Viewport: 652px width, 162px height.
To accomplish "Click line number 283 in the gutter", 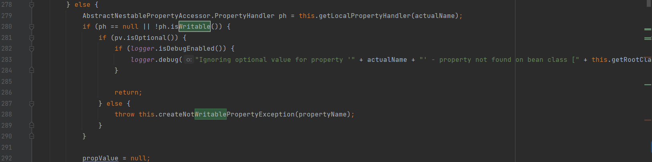I will click(7, 60).
